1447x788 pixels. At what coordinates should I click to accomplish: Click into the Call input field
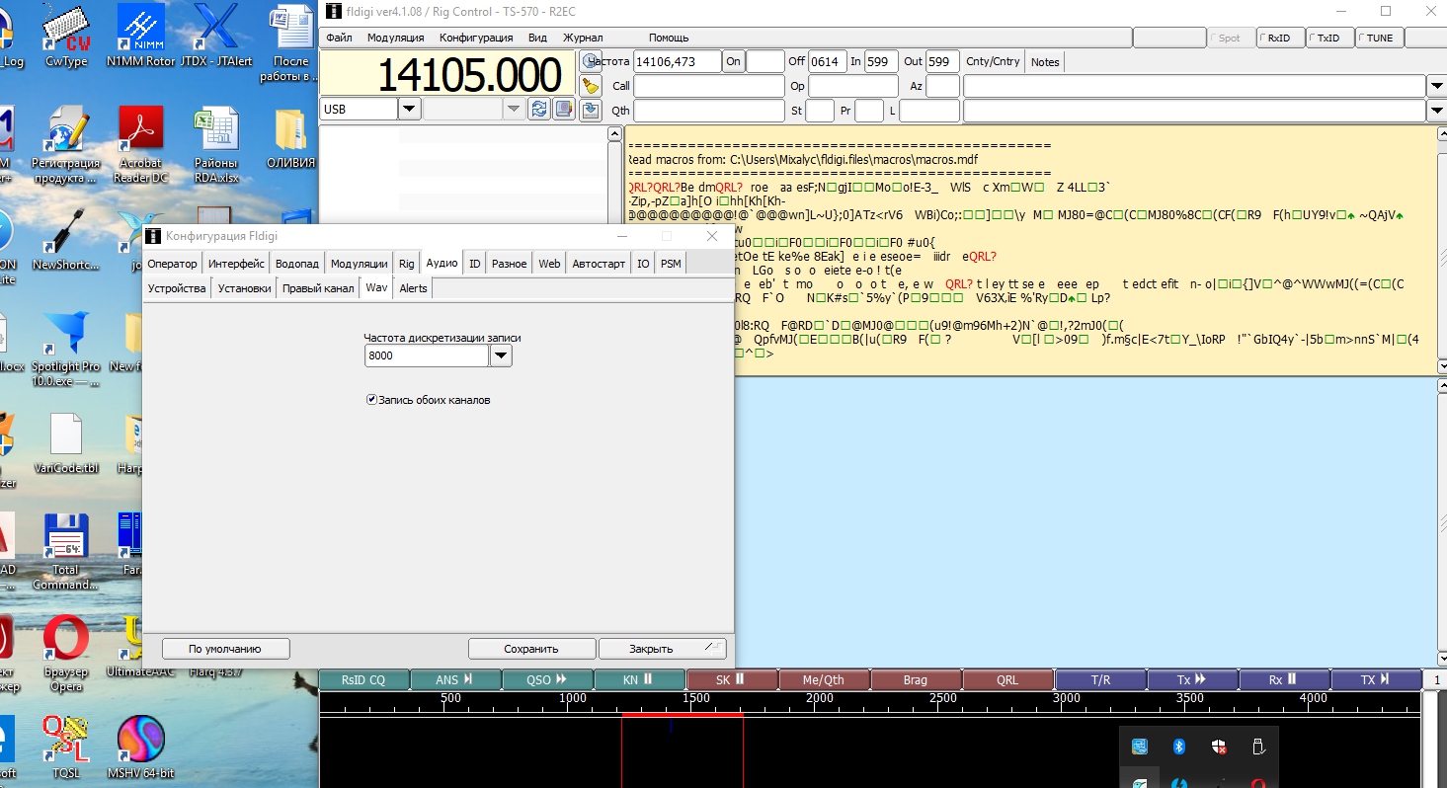pos(708,86)
